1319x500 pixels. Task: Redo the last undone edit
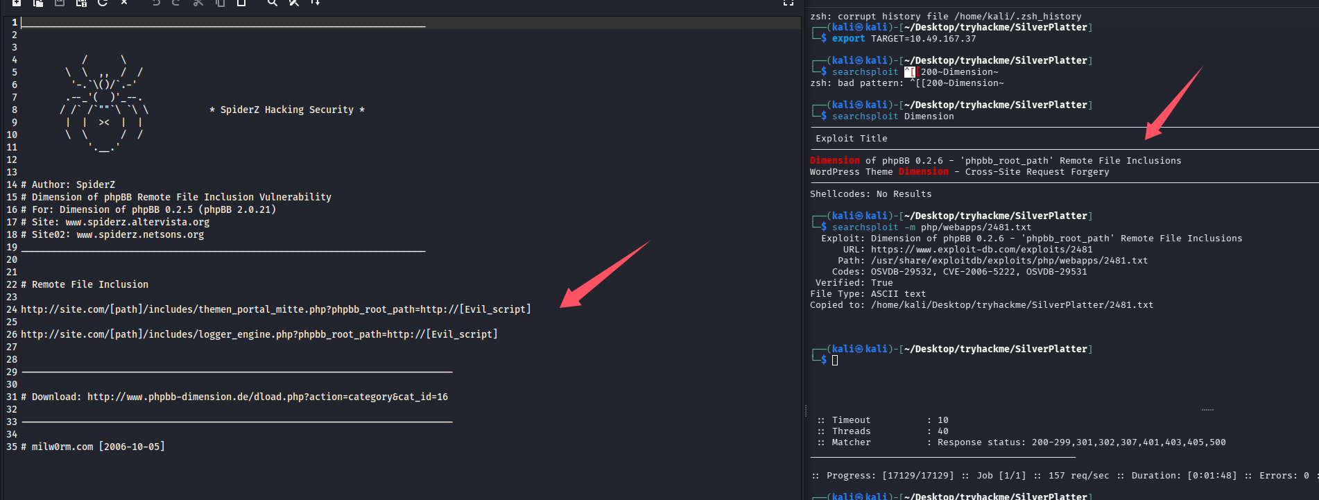[176, 3]
